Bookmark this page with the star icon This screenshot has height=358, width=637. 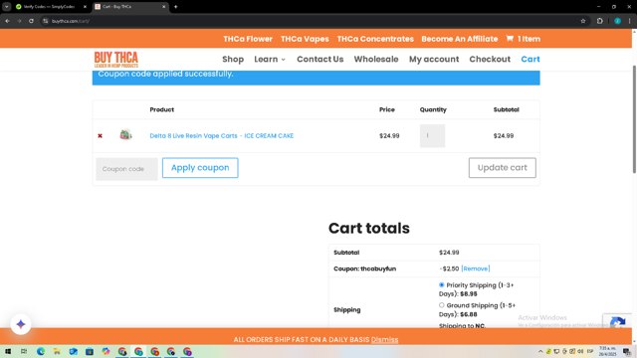point(583,21)
